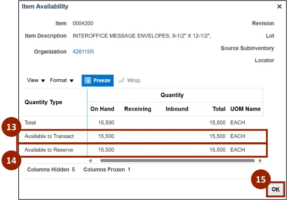
Task: Click the right scroll arrow of the table
Action: 260,161
